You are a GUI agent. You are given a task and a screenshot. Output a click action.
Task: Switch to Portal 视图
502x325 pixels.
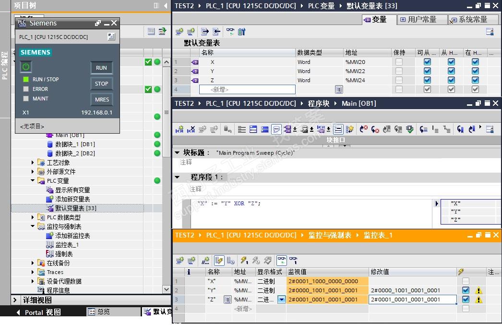click(38, 312)
